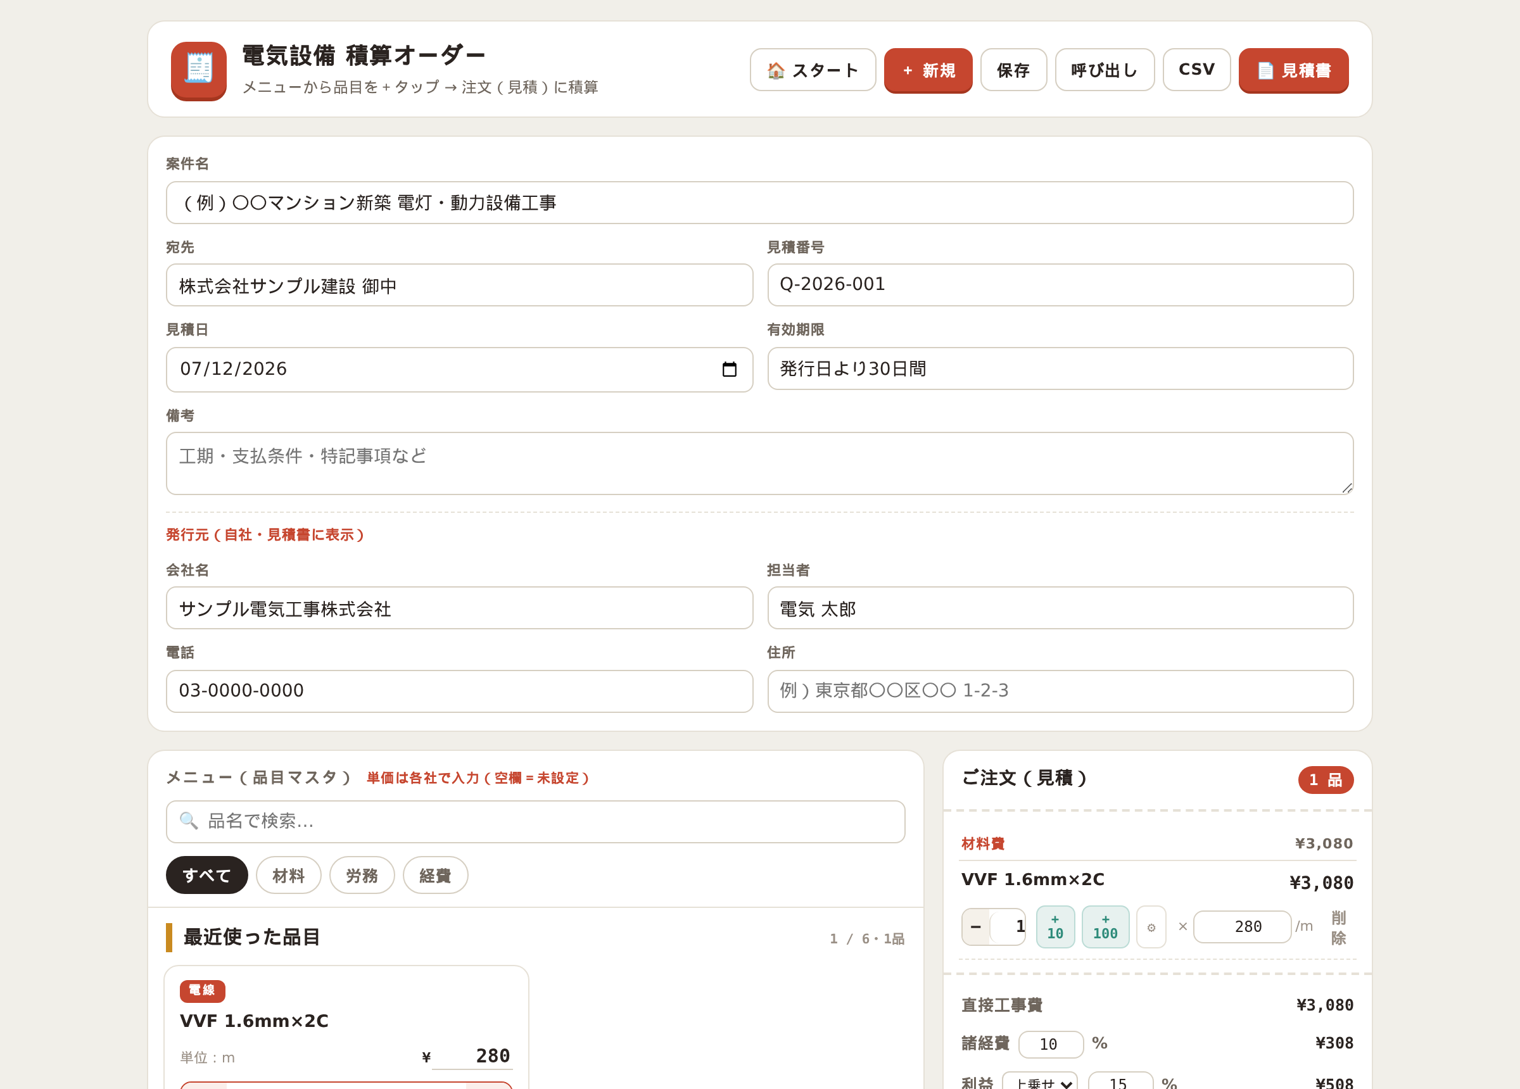Click the 直接工事費 total ¥3,080
The image size is (1520, 1089).
[1324, 1005]
